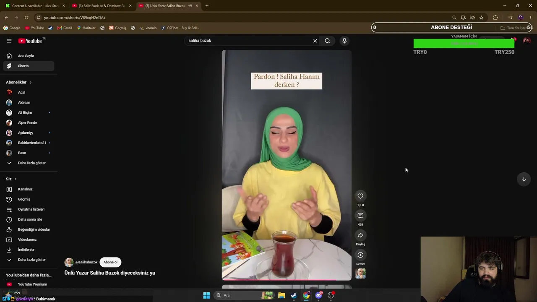Viewport: 537px width, 302px height.
Task: Open YouTube Premium in sidebar
Action: (29, 284)
